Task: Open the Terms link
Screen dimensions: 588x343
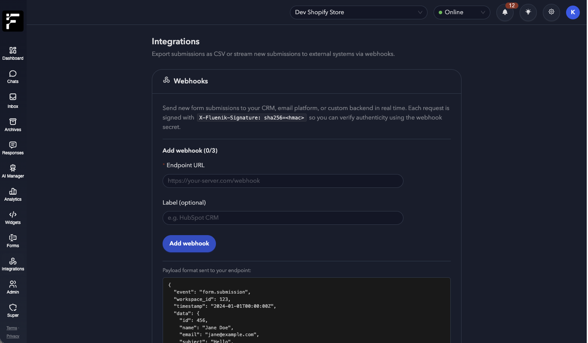Action: [12, 328]
